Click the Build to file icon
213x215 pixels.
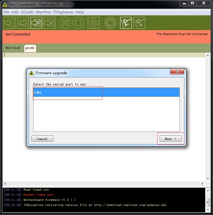click(x=36, y=23)
